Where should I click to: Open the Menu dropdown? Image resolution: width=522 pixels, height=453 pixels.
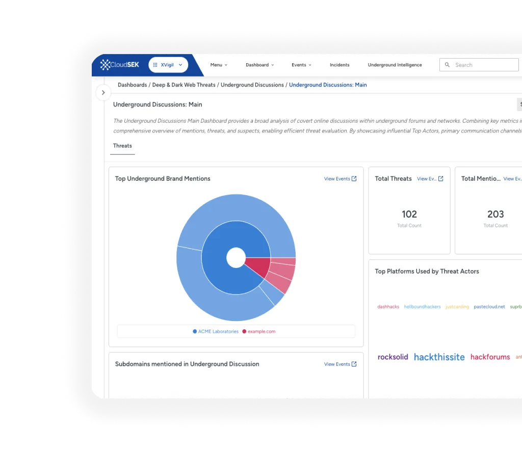pyautogui.click(x=219, y=65)
